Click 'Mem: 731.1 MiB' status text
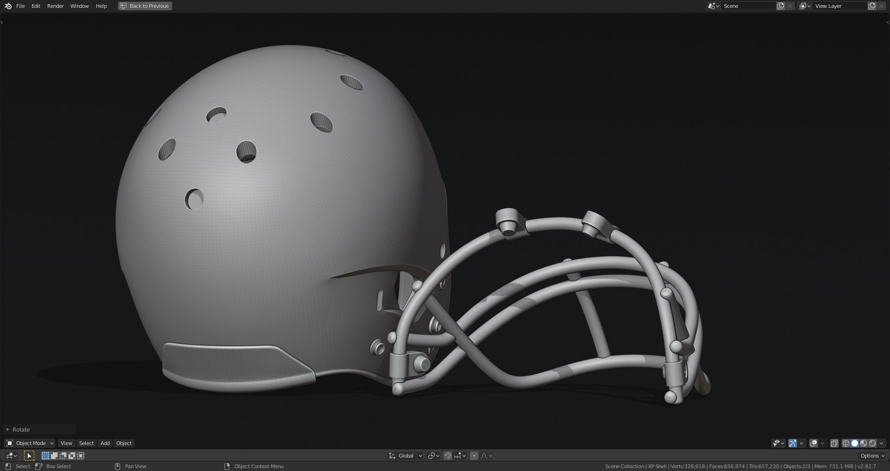The image size is (890, 471). point(834,466)
